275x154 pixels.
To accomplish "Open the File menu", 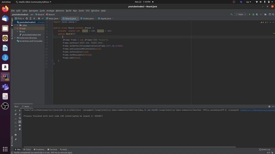I will coord(13,11).
